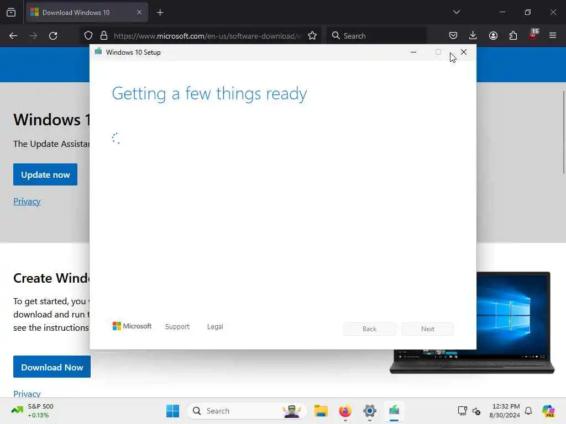Open the notifications bell icon
Image resolution: width=566 pixels, height=424 pixels.
pyautogui.click(x=528, y=411)
